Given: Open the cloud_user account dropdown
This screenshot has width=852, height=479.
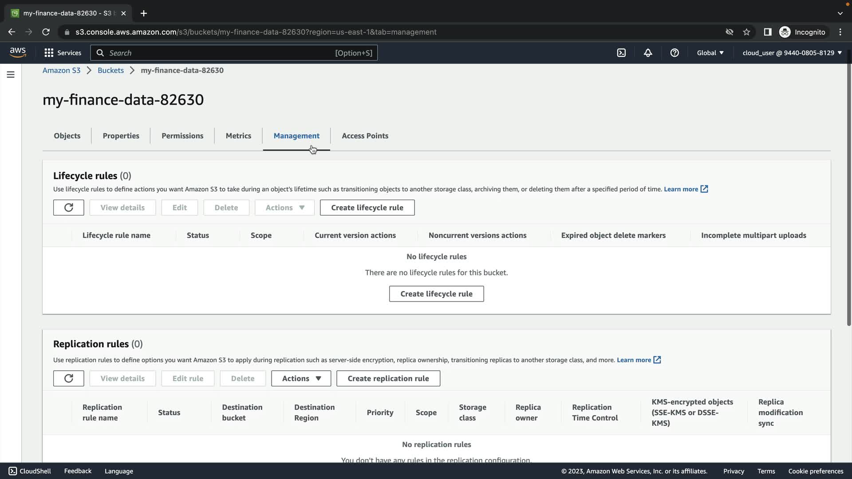Looking at the screenshot, I should coord(792,53).
